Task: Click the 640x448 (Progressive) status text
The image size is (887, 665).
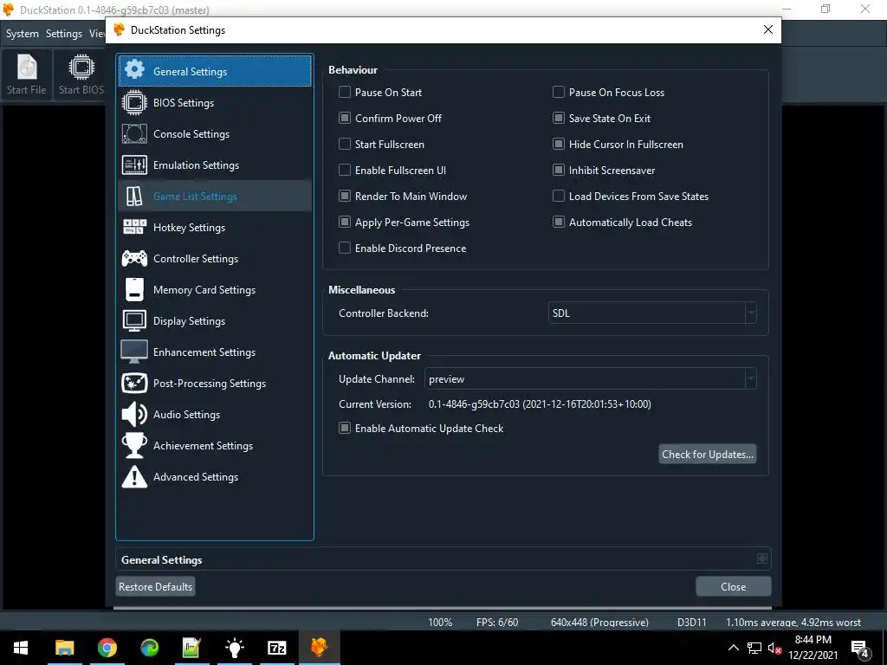Action: click(x=599, y=622)
